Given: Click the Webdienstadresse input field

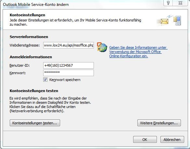Looking at the screenshot, I should click(69, 45).
